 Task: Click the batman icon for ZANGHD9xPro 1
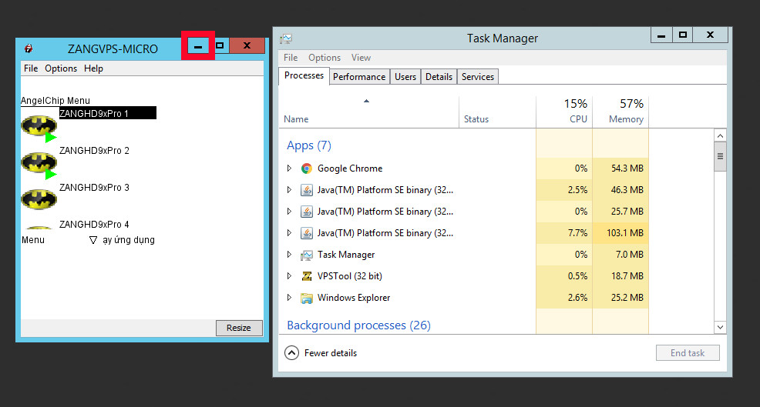39,125
